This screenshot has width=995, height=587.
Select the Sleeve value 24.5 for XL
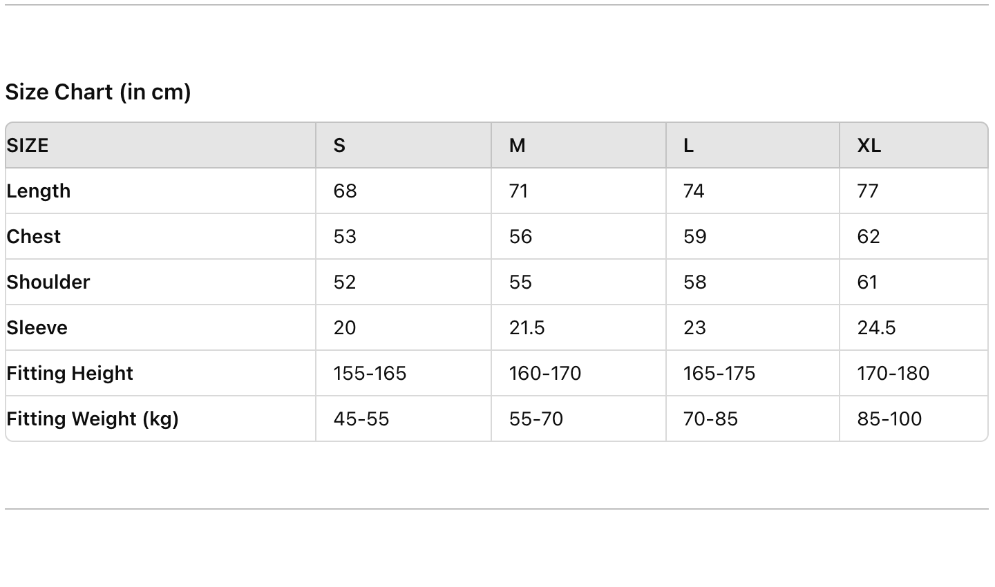pyautogui.click(x=876, y=327)
